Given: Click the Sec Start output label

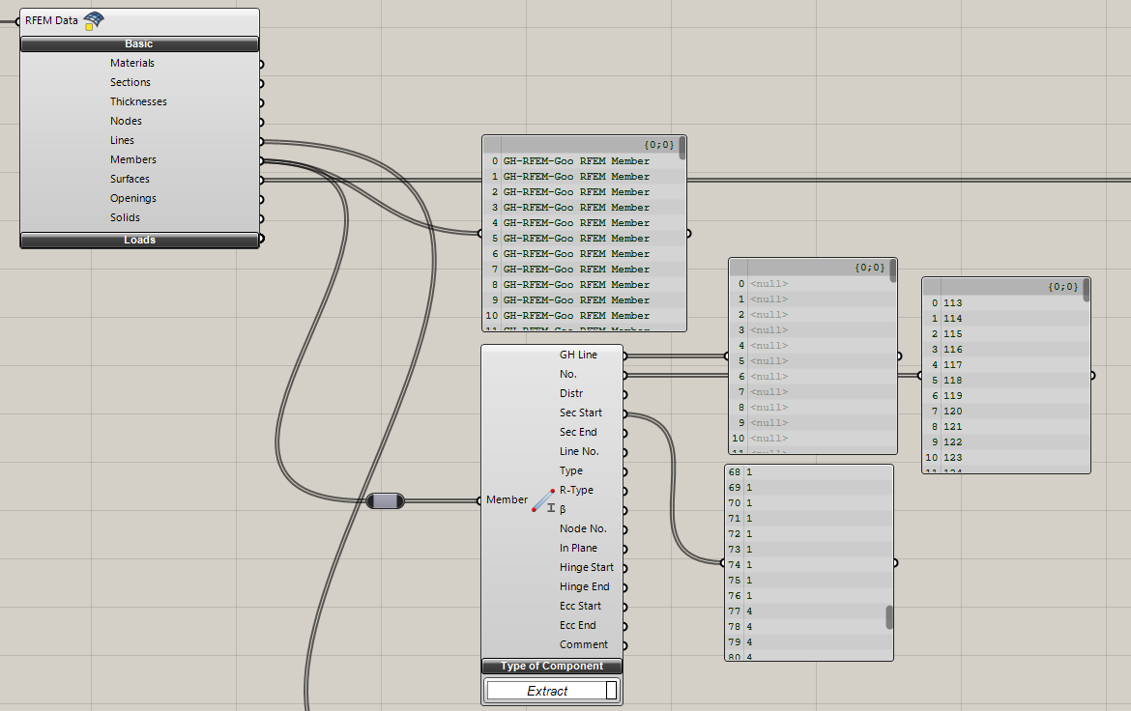Looking at the screenshot, I should [581, 413].
